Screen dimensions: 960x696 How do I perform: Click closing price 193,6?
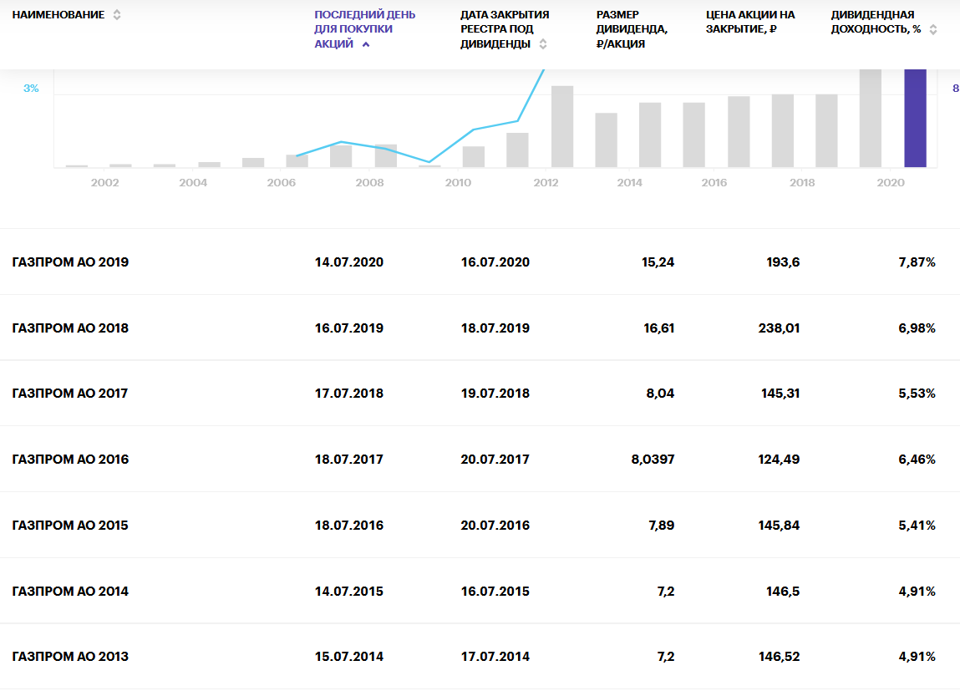tap(783, 262)
